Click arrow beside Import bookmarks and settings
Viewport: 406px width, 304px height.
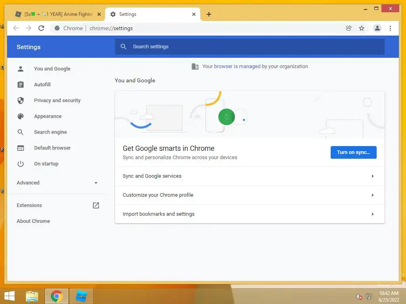coord(373,214)
